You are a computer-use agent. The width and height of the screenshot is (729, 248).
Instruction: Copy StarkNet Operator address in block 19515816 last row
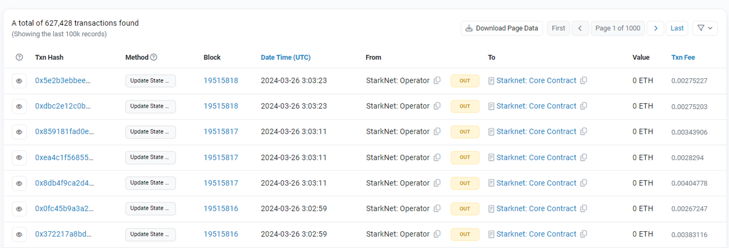tap(437, 234)
